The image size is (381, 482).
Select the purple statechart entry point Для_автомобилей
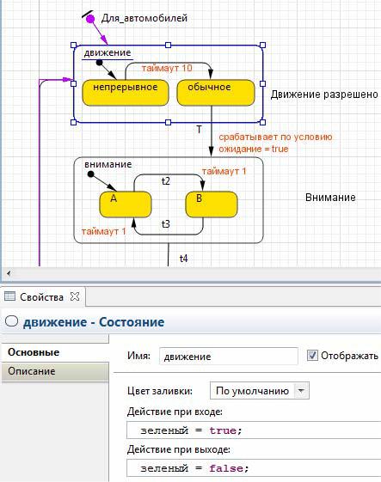coord(90,19)
